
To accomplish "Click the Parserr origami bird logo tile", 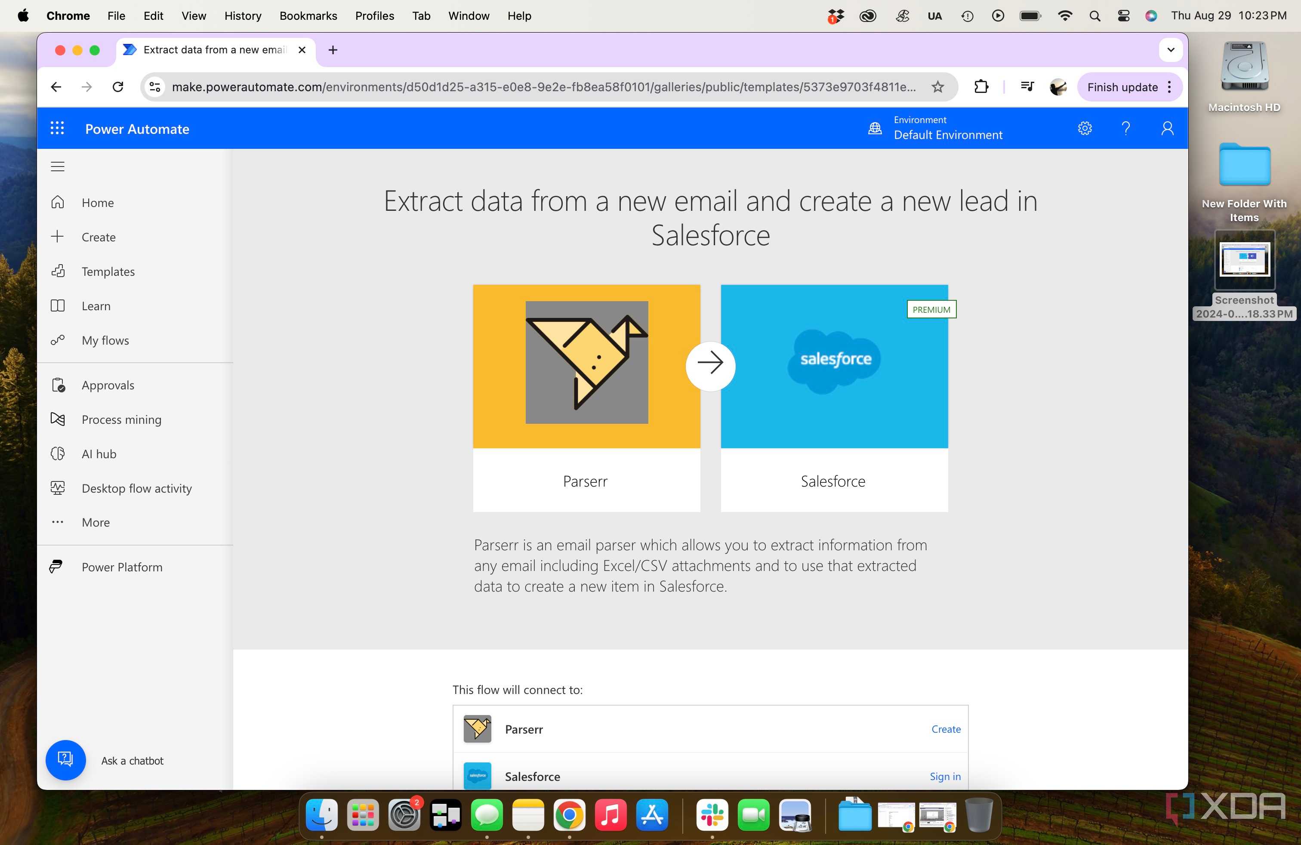I will click(x=586, y=362).
